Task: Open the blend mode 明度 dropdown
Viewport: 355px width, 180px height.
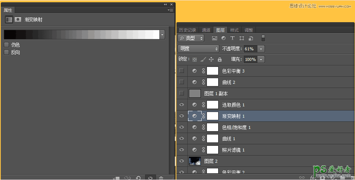Action: 198,48
